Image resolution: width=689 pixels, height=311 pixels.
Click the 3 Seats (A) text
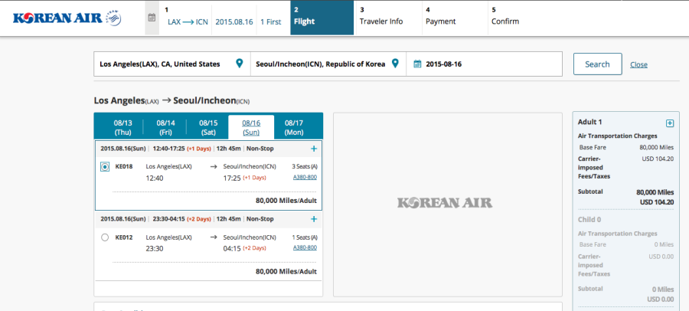click(305, 167)
